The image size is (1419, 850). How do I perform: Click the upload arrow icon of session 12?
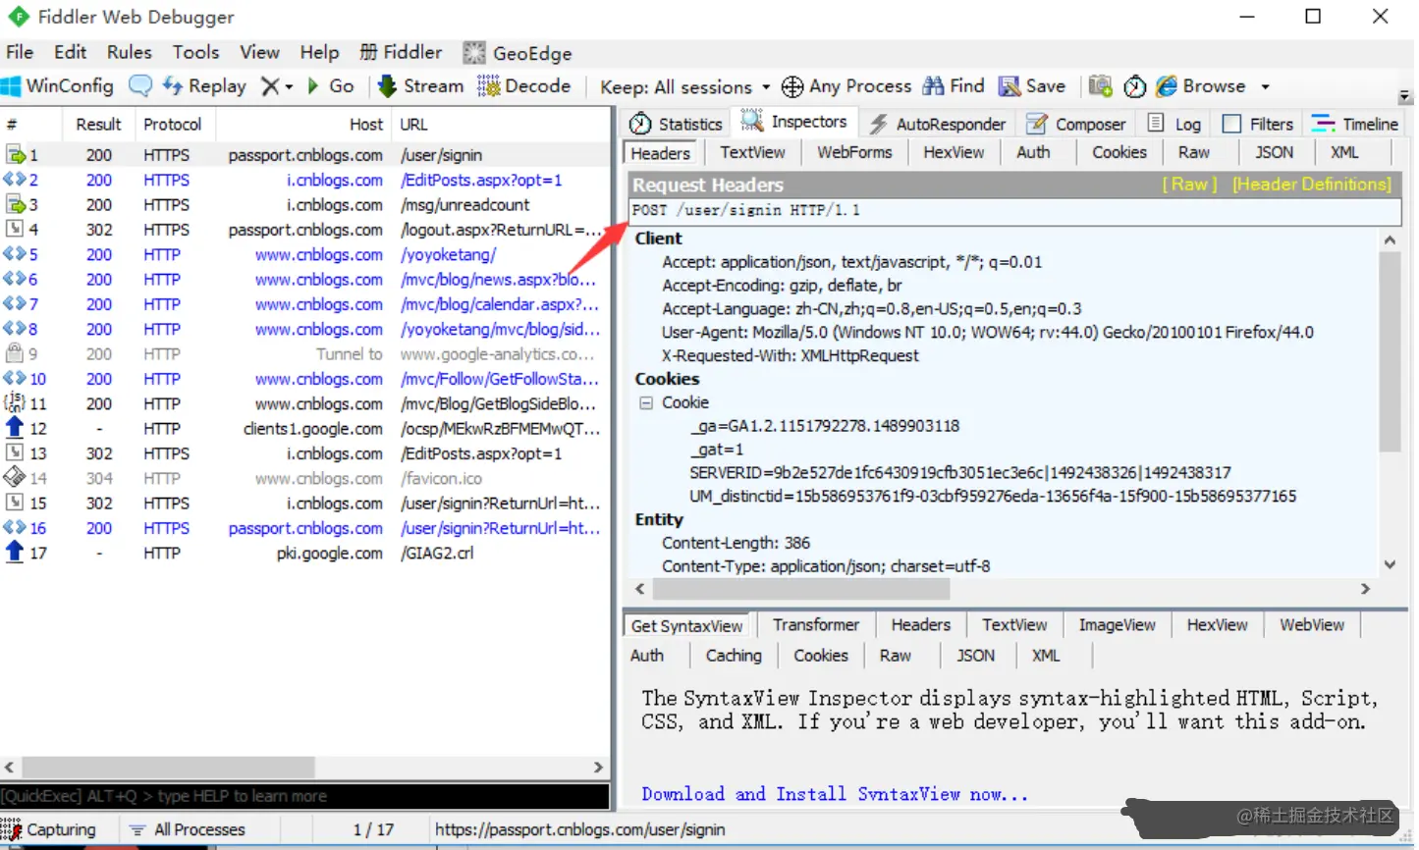[15, 428]
